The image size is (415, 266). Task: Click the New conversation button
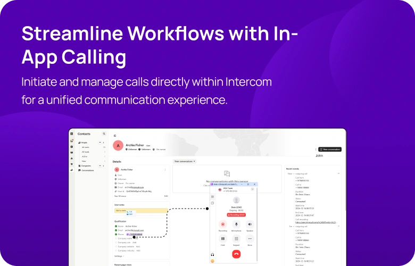[x=330, y=149]
